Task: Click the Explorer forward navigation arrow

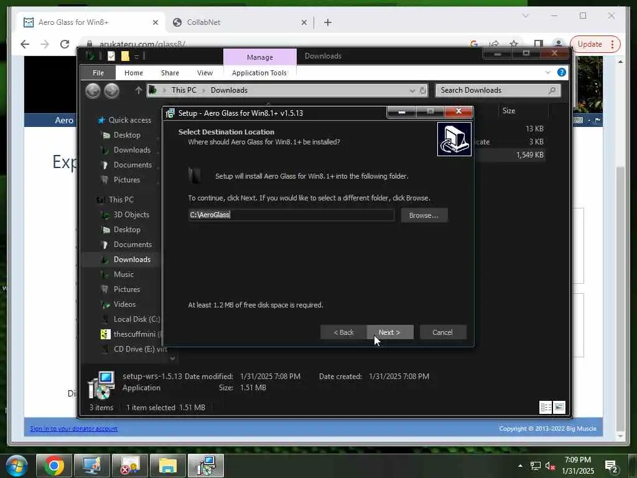Action: point(112,91)
